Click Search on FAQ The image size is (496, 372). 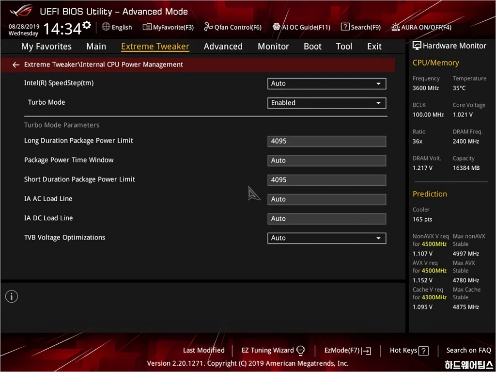click(468, 351)
